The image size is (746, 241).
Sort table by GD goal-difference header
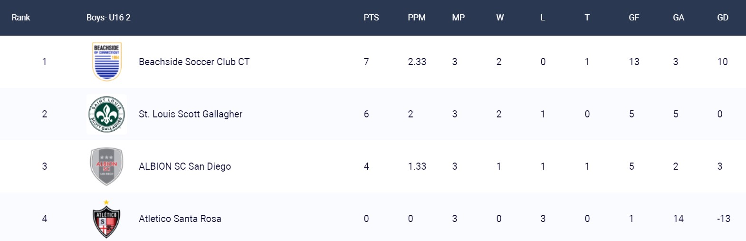pyautogui.click(x=723, y=18)
